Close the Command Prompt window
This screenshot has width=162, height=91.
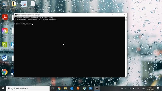[124, 15]
